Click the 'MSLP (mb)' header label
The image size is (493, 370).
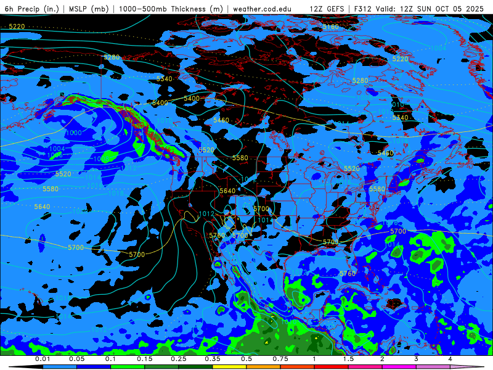(89, 9)
